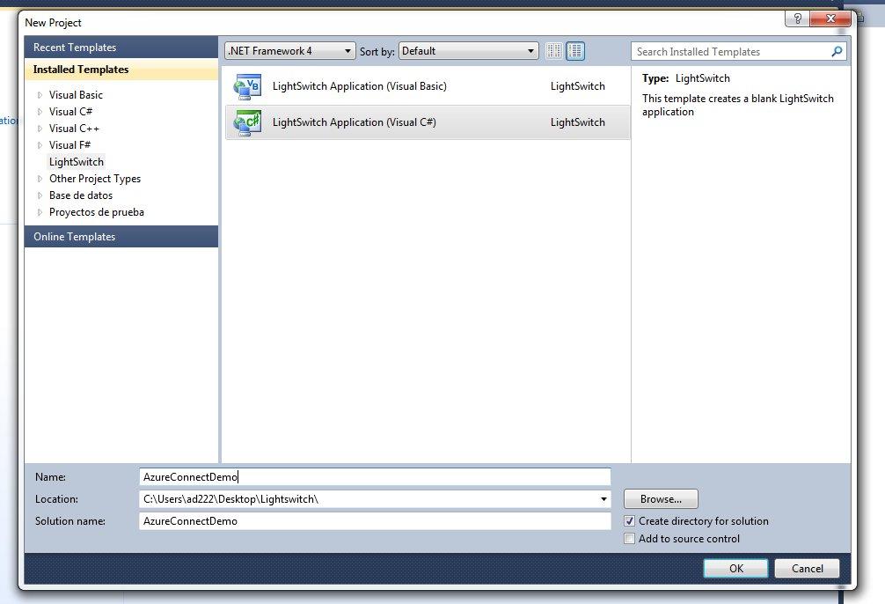Image resolution: width=885 pixels, height=604 pixels.
Task: Click the Browse... button
Action: click(661, 499)
